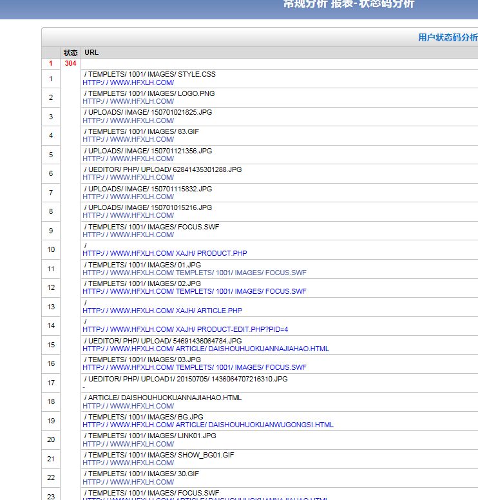Click the FOCUS.SWF referrer link under 01.JPG
478x500 pixels.
(x=194, y=273)
